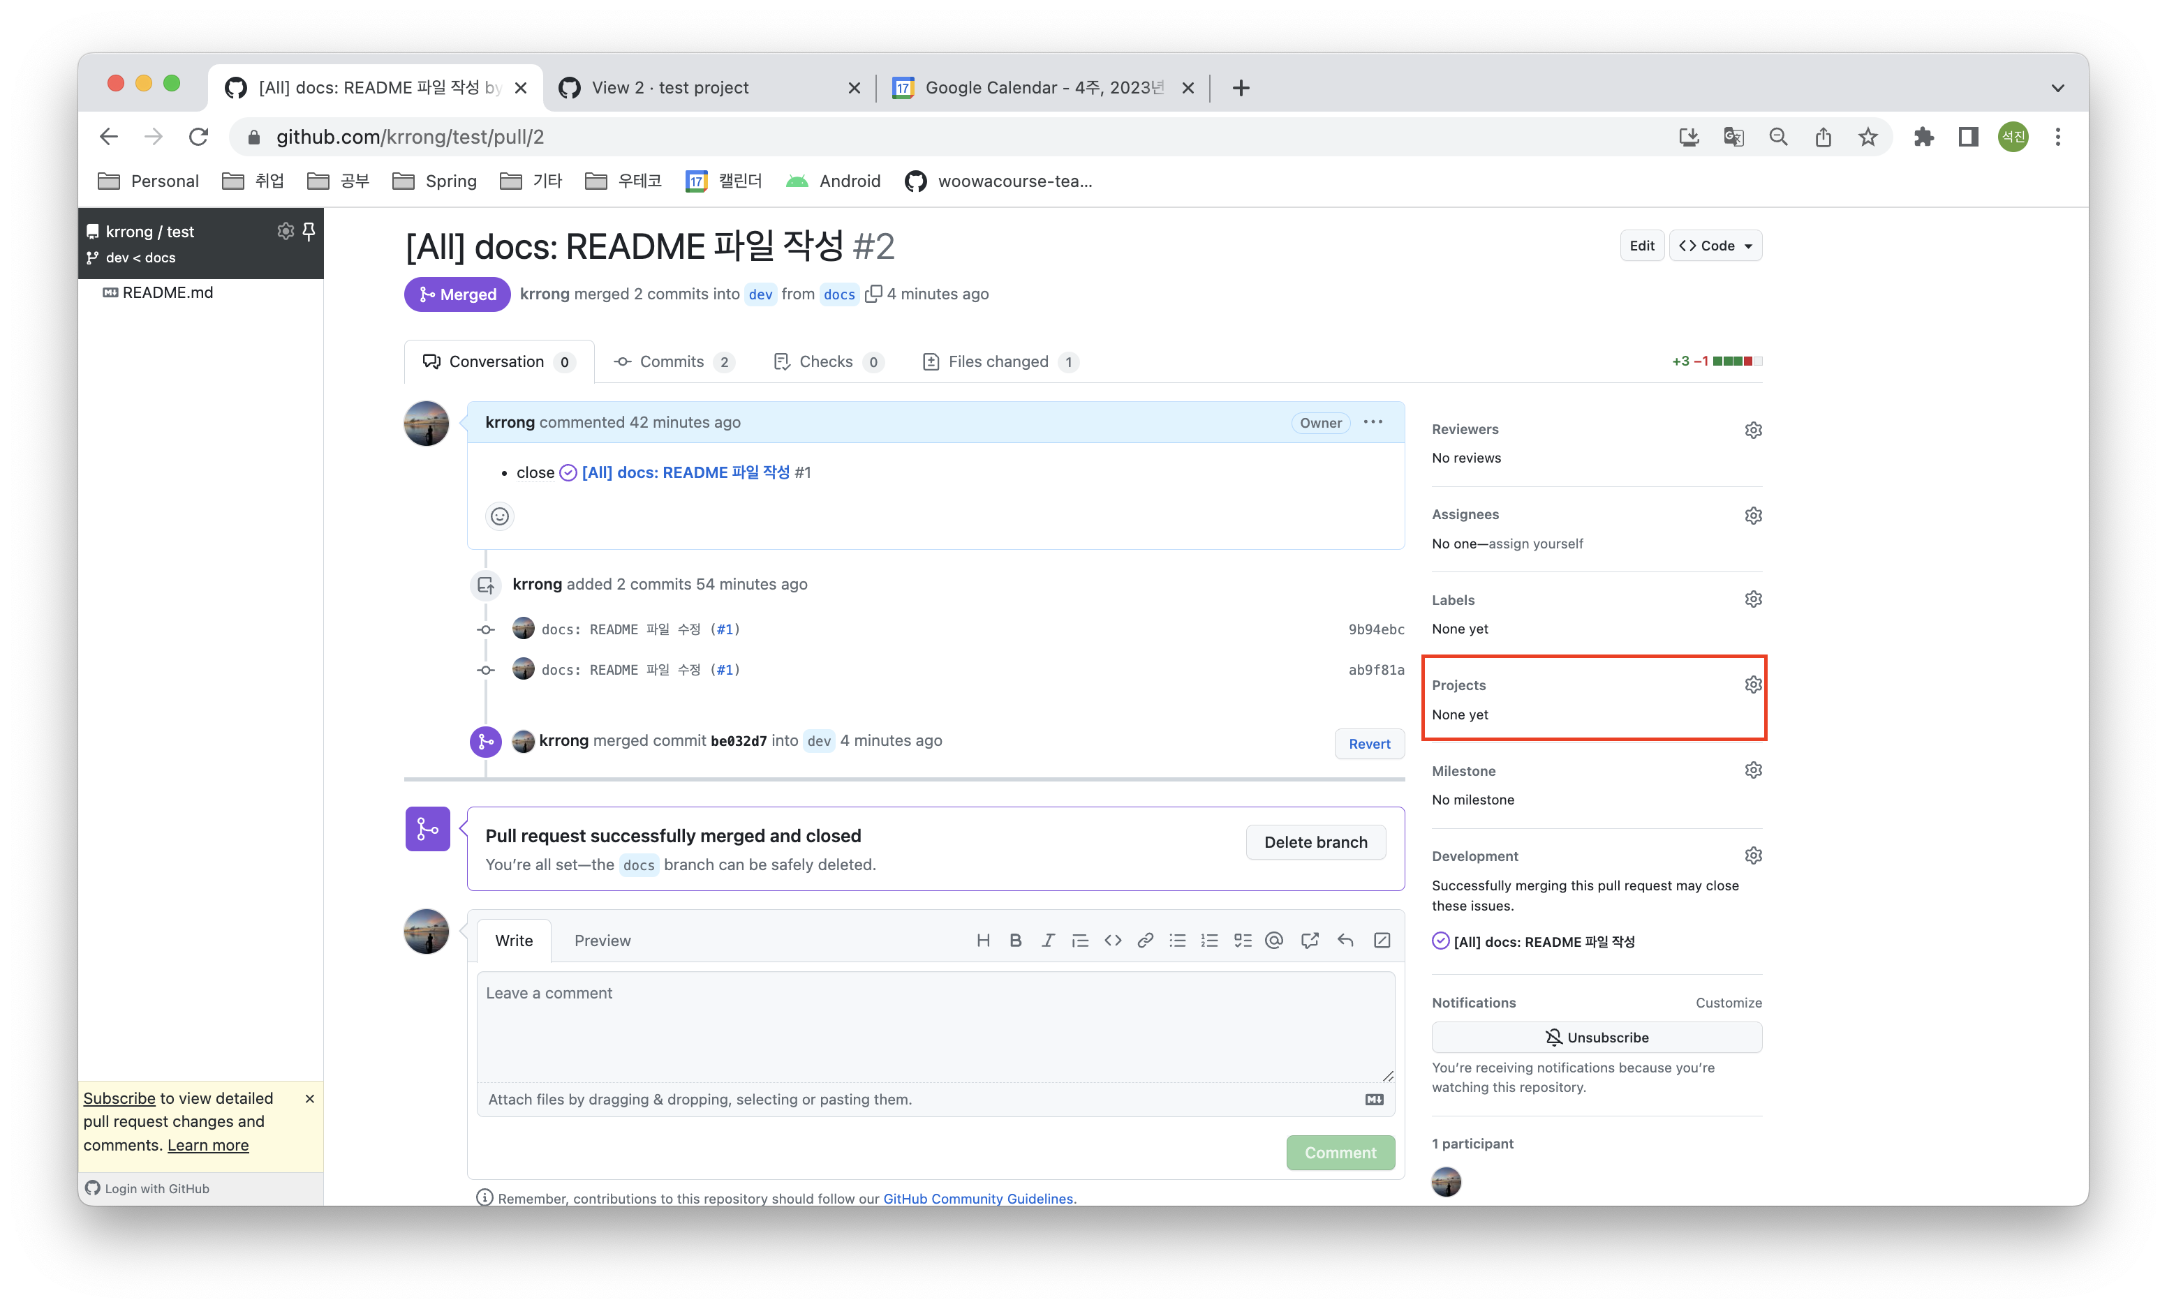Screen dimensions: 2167x1309
Task: Click Login with GitHub in sidebar
Action: click(x=148, y=1188)
